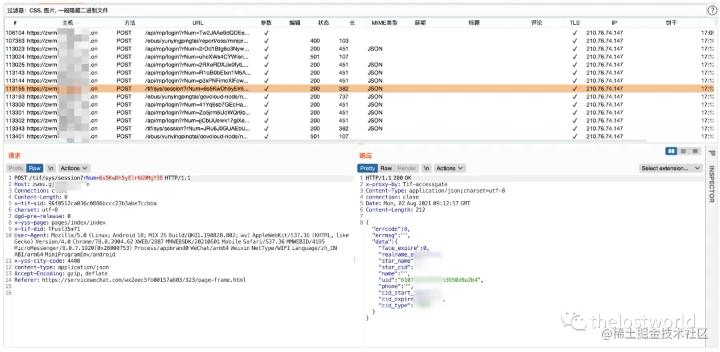
Task: Sort by the 参数 column header
Action: click(266, 23)
